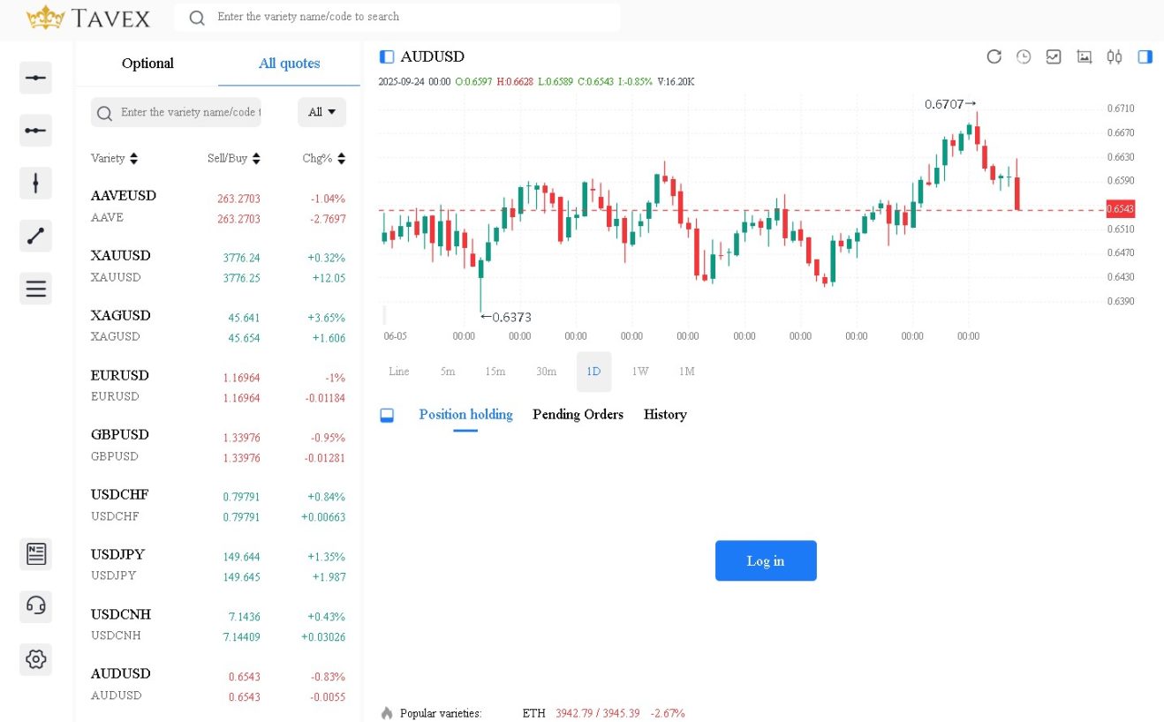Image resolution: width=1164 pixels, height=722 pixels.
Task: Sort the list by Chg% column
Action: [323, 159]
